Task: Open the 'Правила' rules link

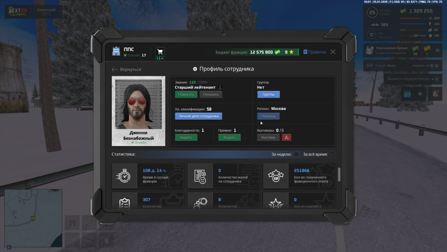Action: [315, 52]
